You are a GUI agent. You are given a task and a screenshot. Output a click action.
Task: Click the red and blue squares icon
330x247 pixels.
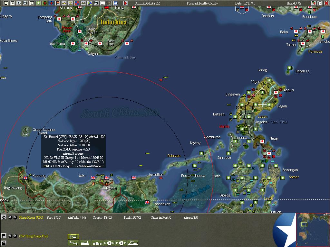click(77, 3)
